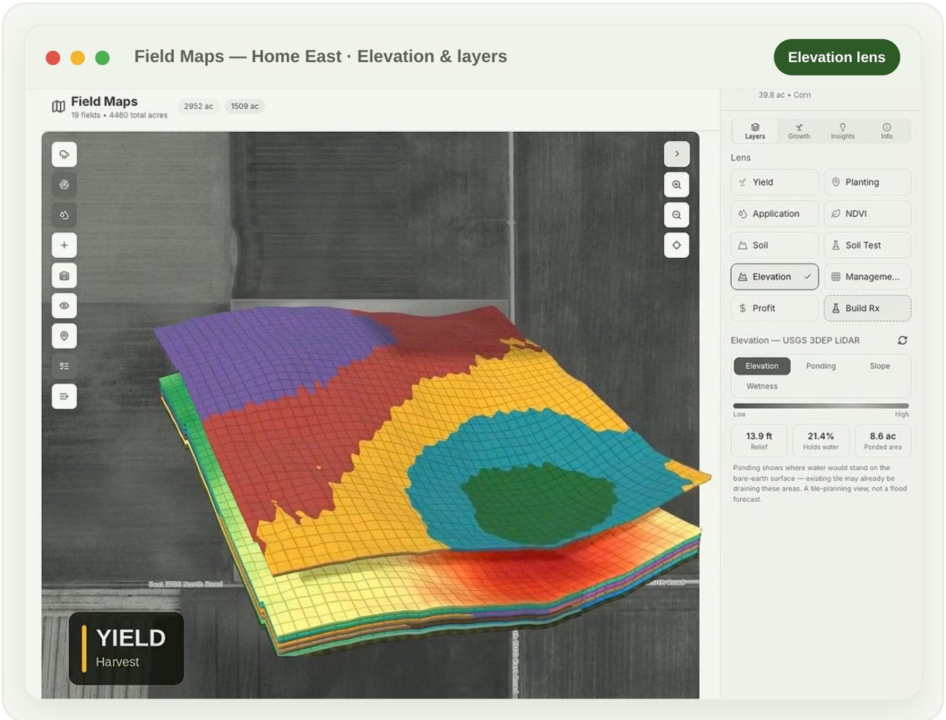
Task: Choose the Slope sub-mode
Action: (880, 366)
